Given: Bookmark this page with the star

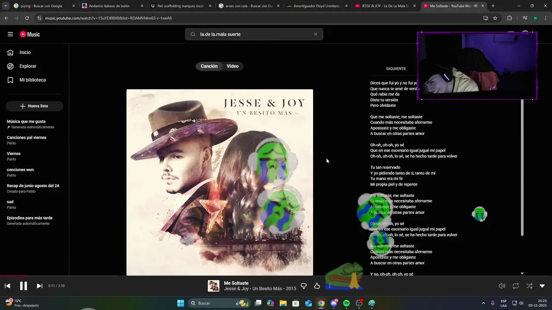Looking at the screenshot, I should tap(495, 18).
